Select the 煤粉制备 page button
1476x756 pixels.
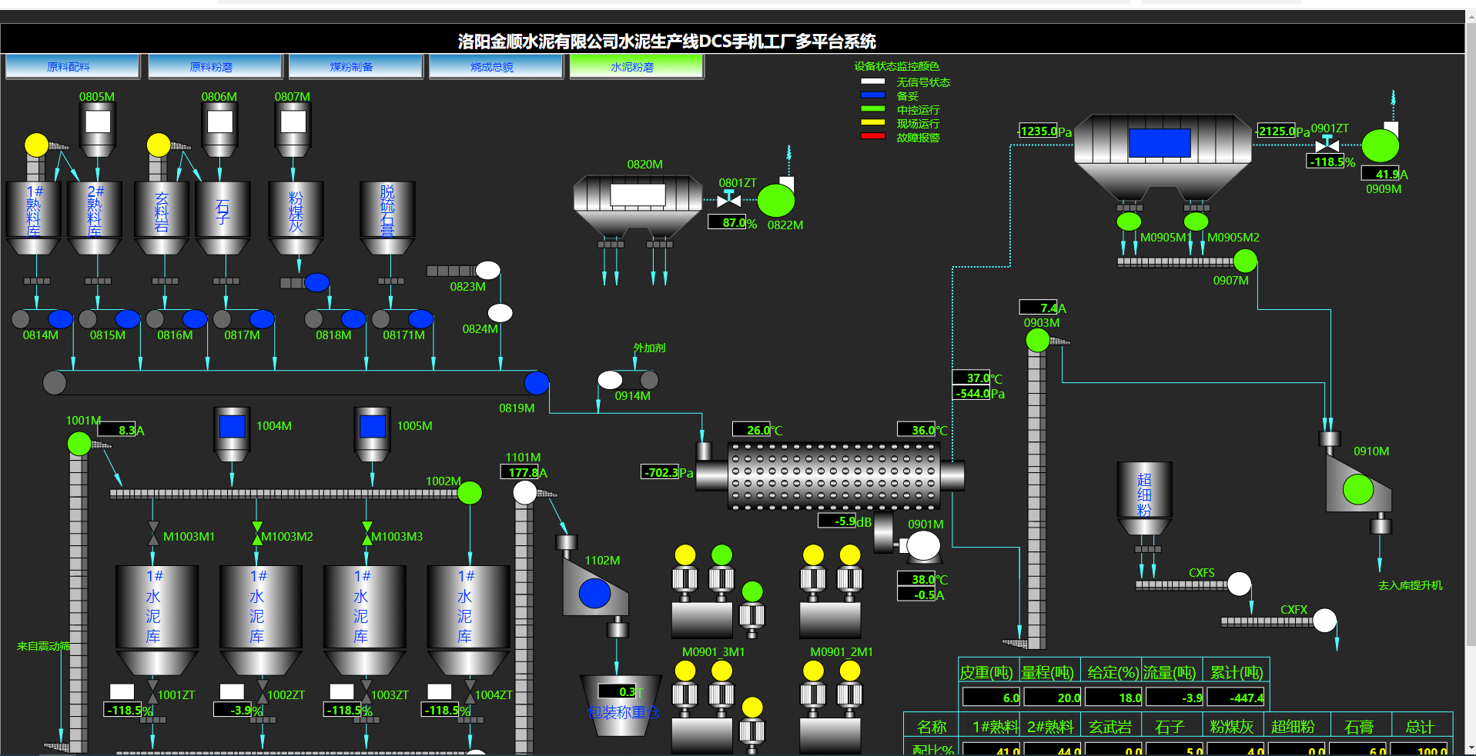354,67
